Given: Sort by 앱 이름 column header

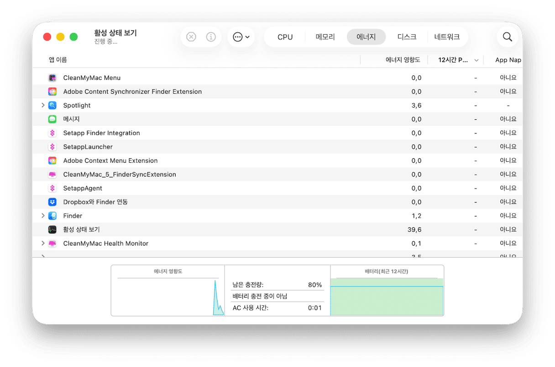Looking at the screenshot, I should (58, 60).
